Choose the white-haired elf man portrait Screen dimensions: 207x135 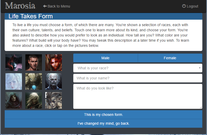[34, 100]
